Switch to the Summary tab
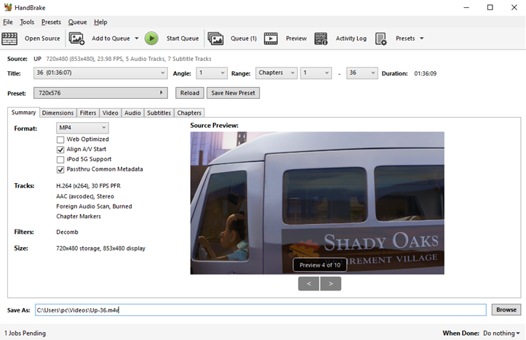 [23, 113]
